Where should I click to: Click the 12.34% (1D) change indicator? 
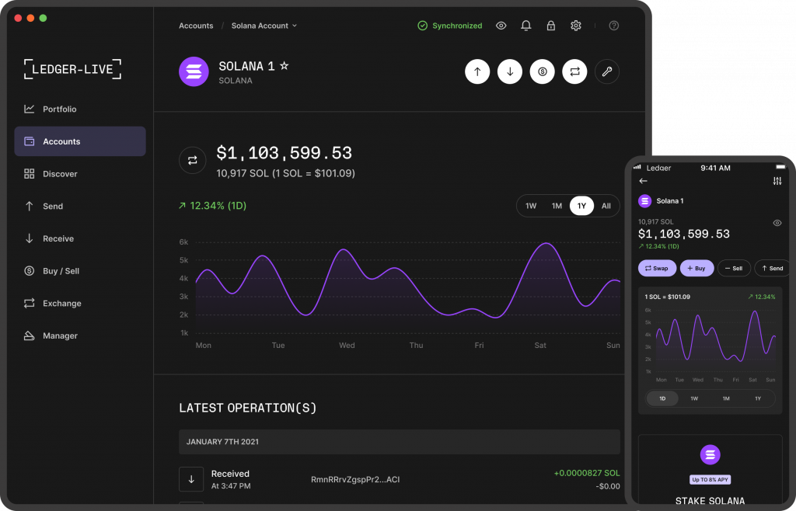[213, 206]
